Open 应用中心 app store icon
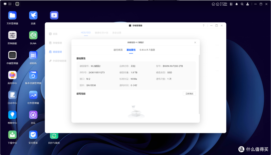The image size is (271, 155). click(12, 75)
